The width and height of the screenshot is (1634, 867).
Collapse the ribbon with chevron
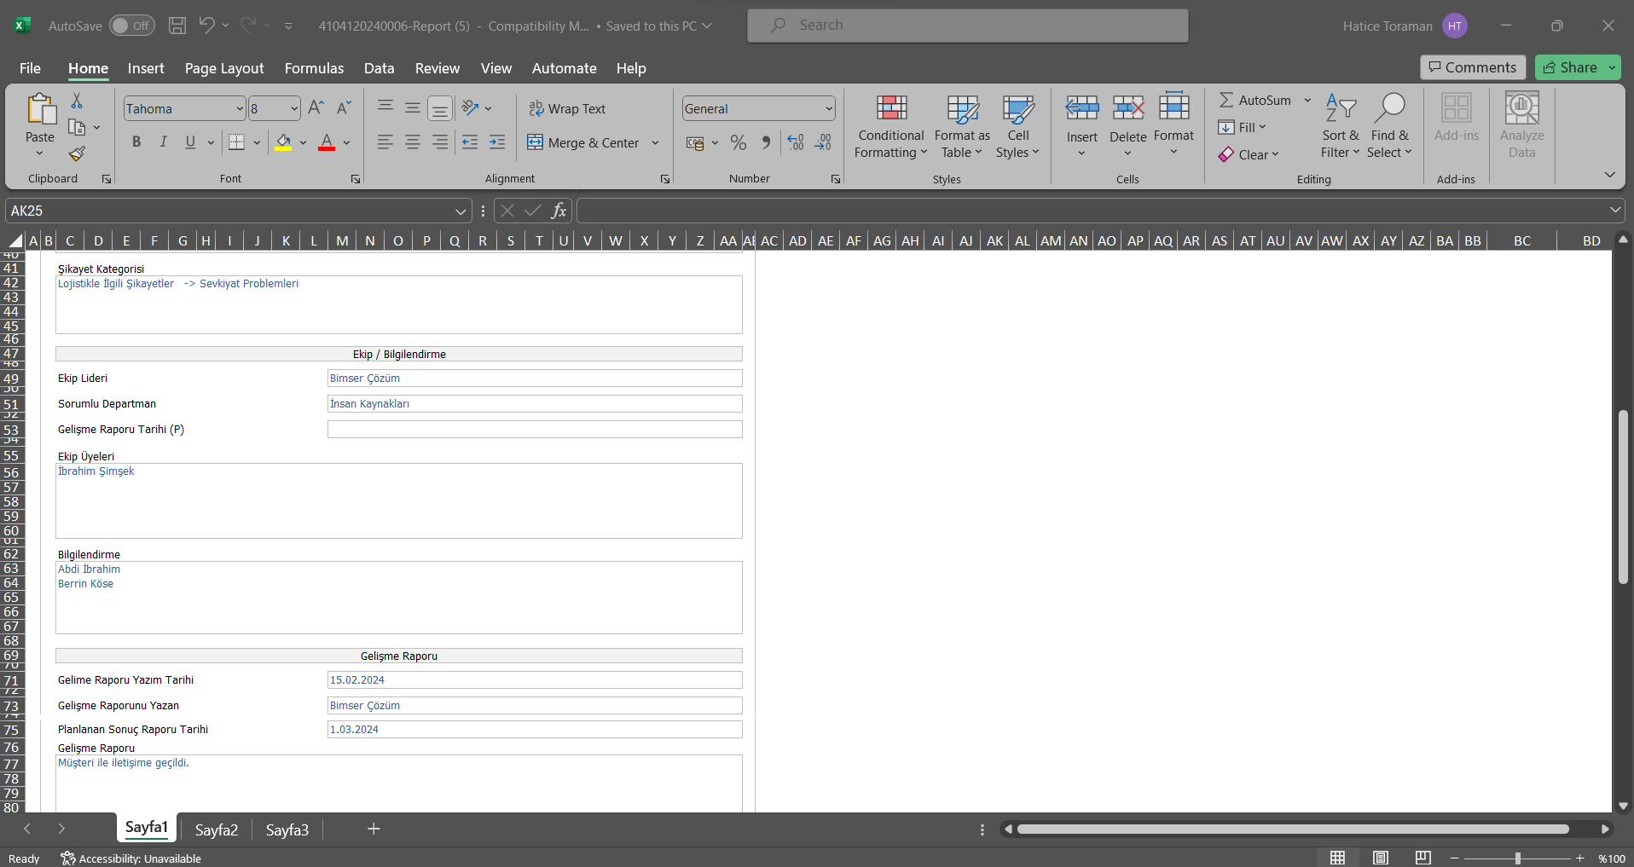pyautogui.click(x=1609, y=175)
